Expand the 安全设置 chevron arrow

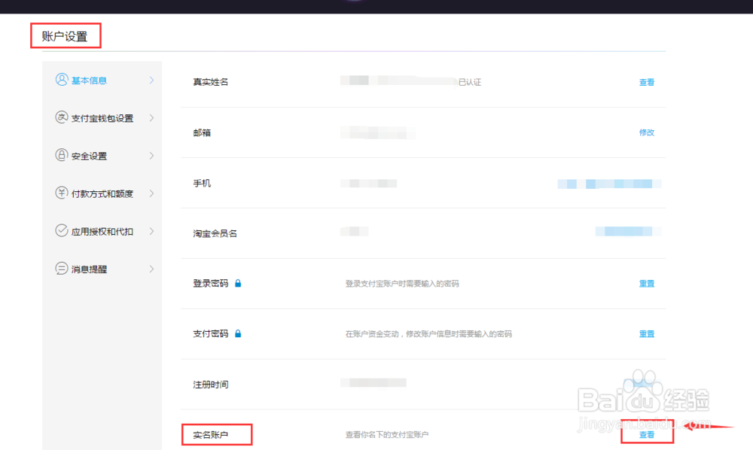pos(152,156)
